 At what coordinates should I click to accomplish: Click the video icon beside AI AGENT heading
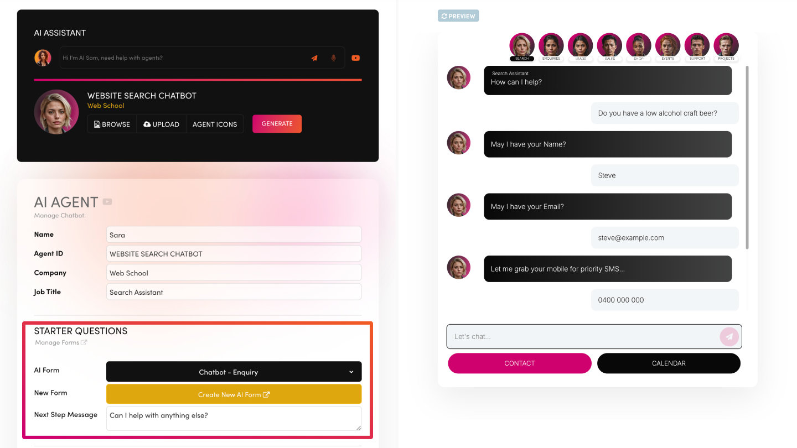click(x=107, y=202)
